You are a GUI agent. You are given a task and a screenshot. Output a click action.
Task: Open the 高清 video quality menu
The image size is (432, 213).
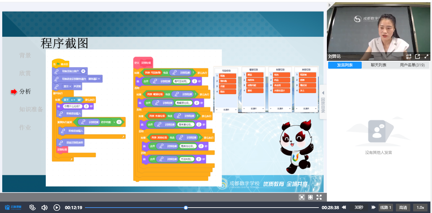point(403,208)
